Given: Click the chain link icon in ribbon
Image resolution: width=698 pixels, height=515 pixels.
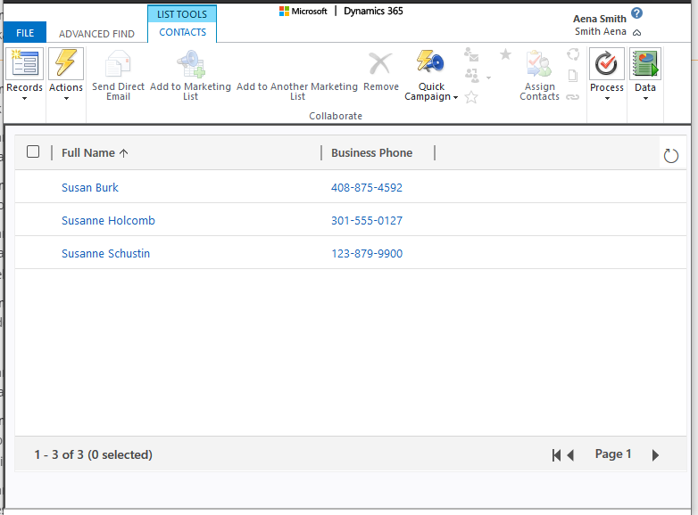Looking at the screenshot, I should [572, 97].
